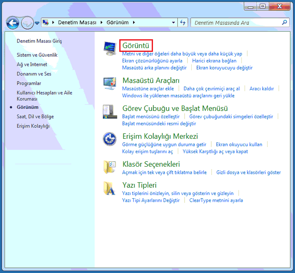Screen dimensions: 295x273
Task: Open Erişim Kolaylığı in sidebar
Action: pos(33,126)
